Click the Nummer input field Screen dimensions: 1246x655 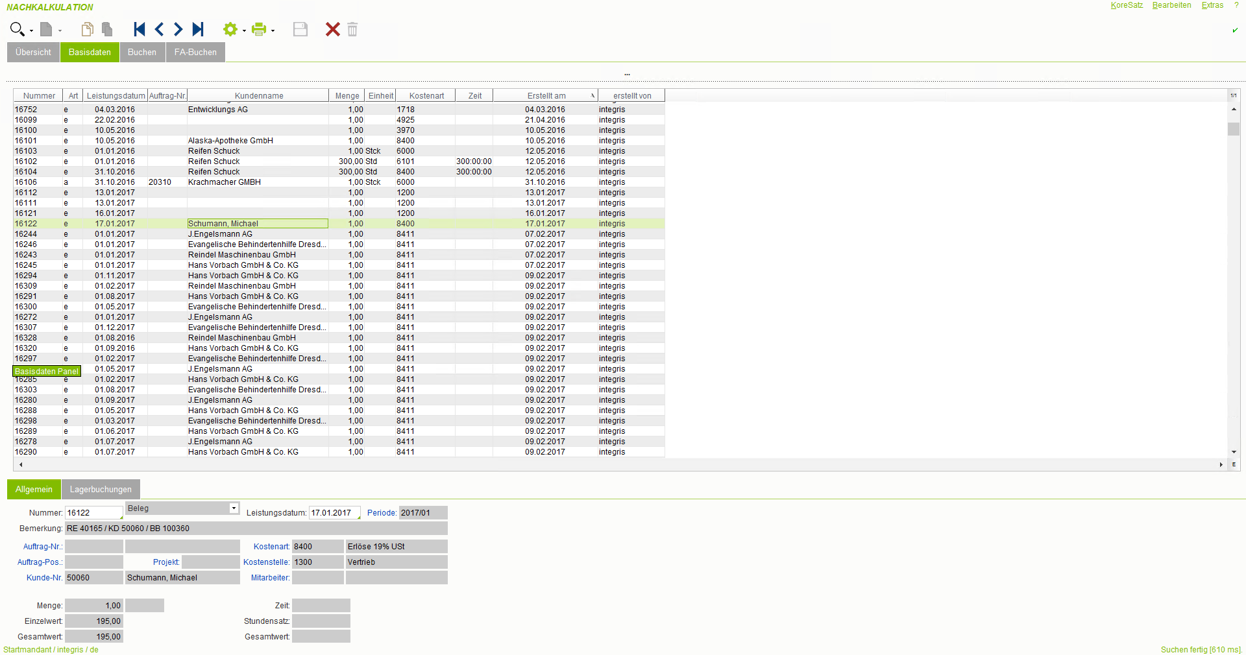click(x=94, y=513)
